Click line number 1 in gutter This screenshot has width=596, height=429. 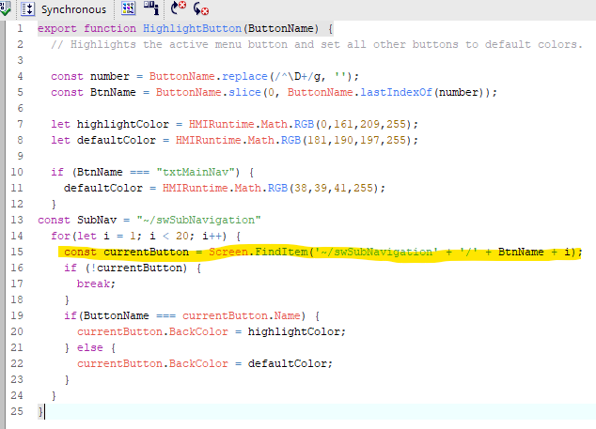(x=20, y=28)
